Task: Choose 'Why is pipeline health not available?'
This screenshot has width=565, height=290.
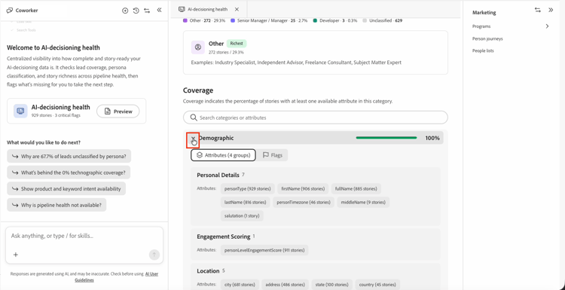Action: click(56, 205)
